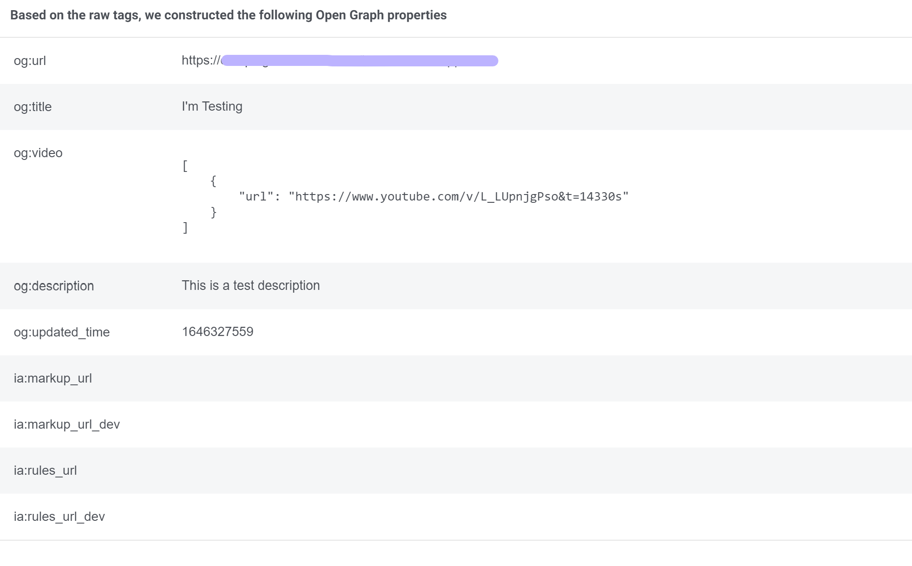Image resolution: width=912 pixels, height=566 pixels.
Task: Click the YouTube video URL in the JSON
Action: (x=458, y=197)
